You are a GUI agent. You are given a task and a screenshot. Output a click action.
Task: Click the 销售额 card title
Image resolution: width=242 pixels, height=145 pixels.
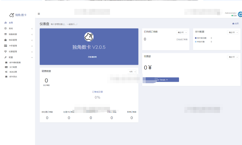[x=147, y=56]
